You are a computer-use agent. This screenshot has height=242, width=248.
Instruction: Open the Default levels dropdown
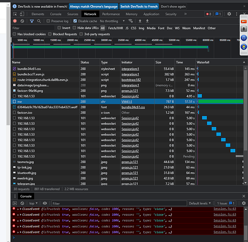click(x=200, y=203)
